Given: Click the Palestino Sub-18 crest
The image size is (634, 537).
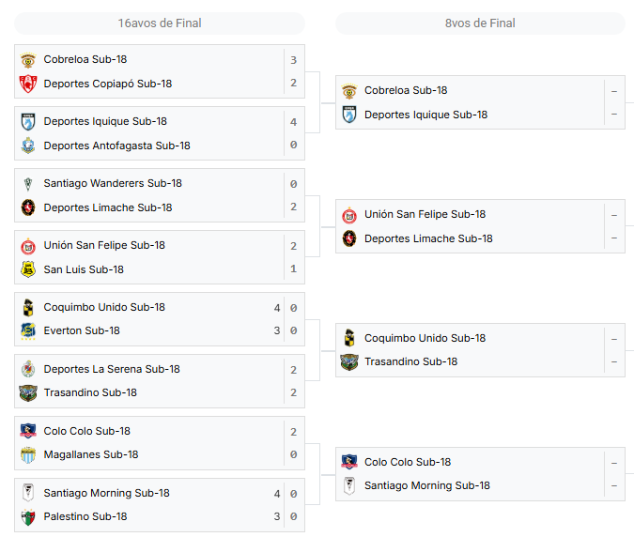Looking at the screenshot, I should [x=28, y=517].
